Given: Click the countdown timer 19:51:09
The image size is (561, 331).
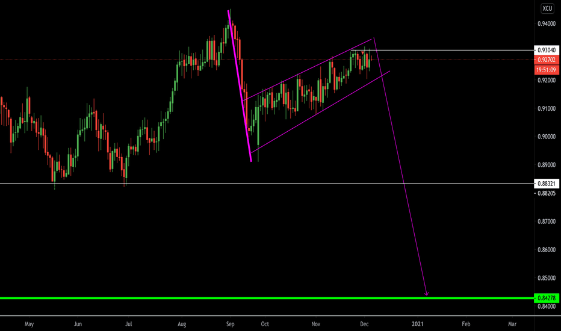Looking at the screenshot, I should click(547, 70).
